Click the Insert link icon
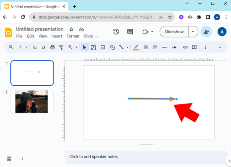The width and height of the screenshot is (231, 167). (185, 47)
